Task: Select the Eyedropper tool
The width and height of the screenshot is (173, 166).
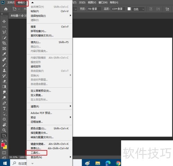Action: (4, 54)
